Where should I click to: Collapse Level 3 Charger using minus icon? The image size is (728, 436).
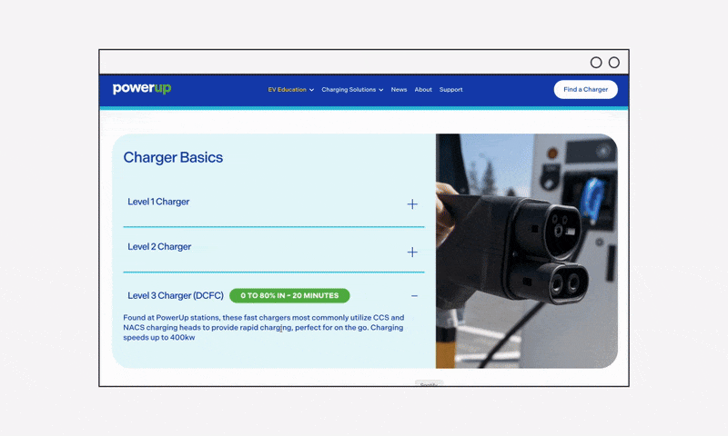(414, 296)
